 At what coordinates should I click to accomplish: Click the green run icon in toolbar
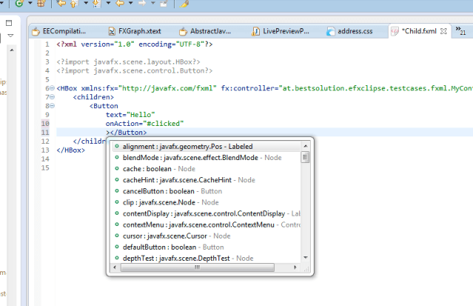click(x=19, y=4)
